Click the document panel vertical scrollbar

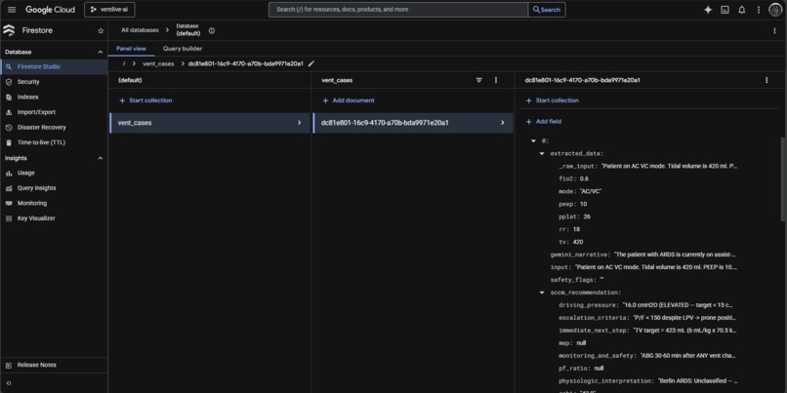click(783, 178)
